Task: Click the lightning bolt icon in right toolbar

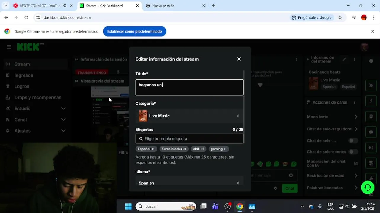Action: (x=371, y=101)
